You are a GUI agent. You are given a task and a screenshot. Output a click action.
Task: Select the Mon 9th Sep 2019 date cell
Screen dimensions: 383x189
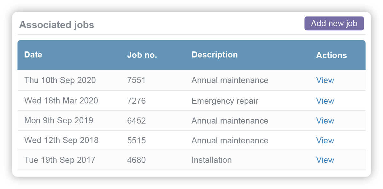[x=59, y=121]
